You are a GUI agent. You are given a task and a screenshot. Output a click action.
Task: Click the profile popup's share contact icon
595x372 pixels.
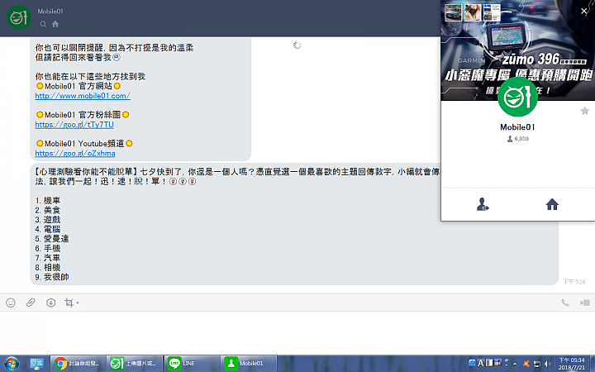(483, 204)
